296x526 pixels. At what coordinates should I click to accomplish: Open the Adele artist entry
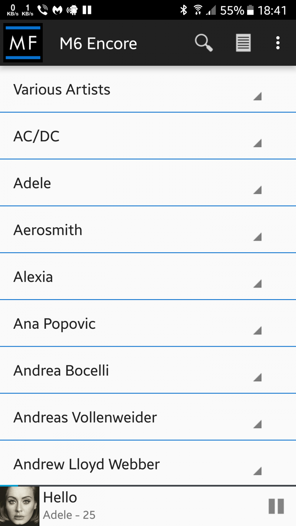coord(32,183)
